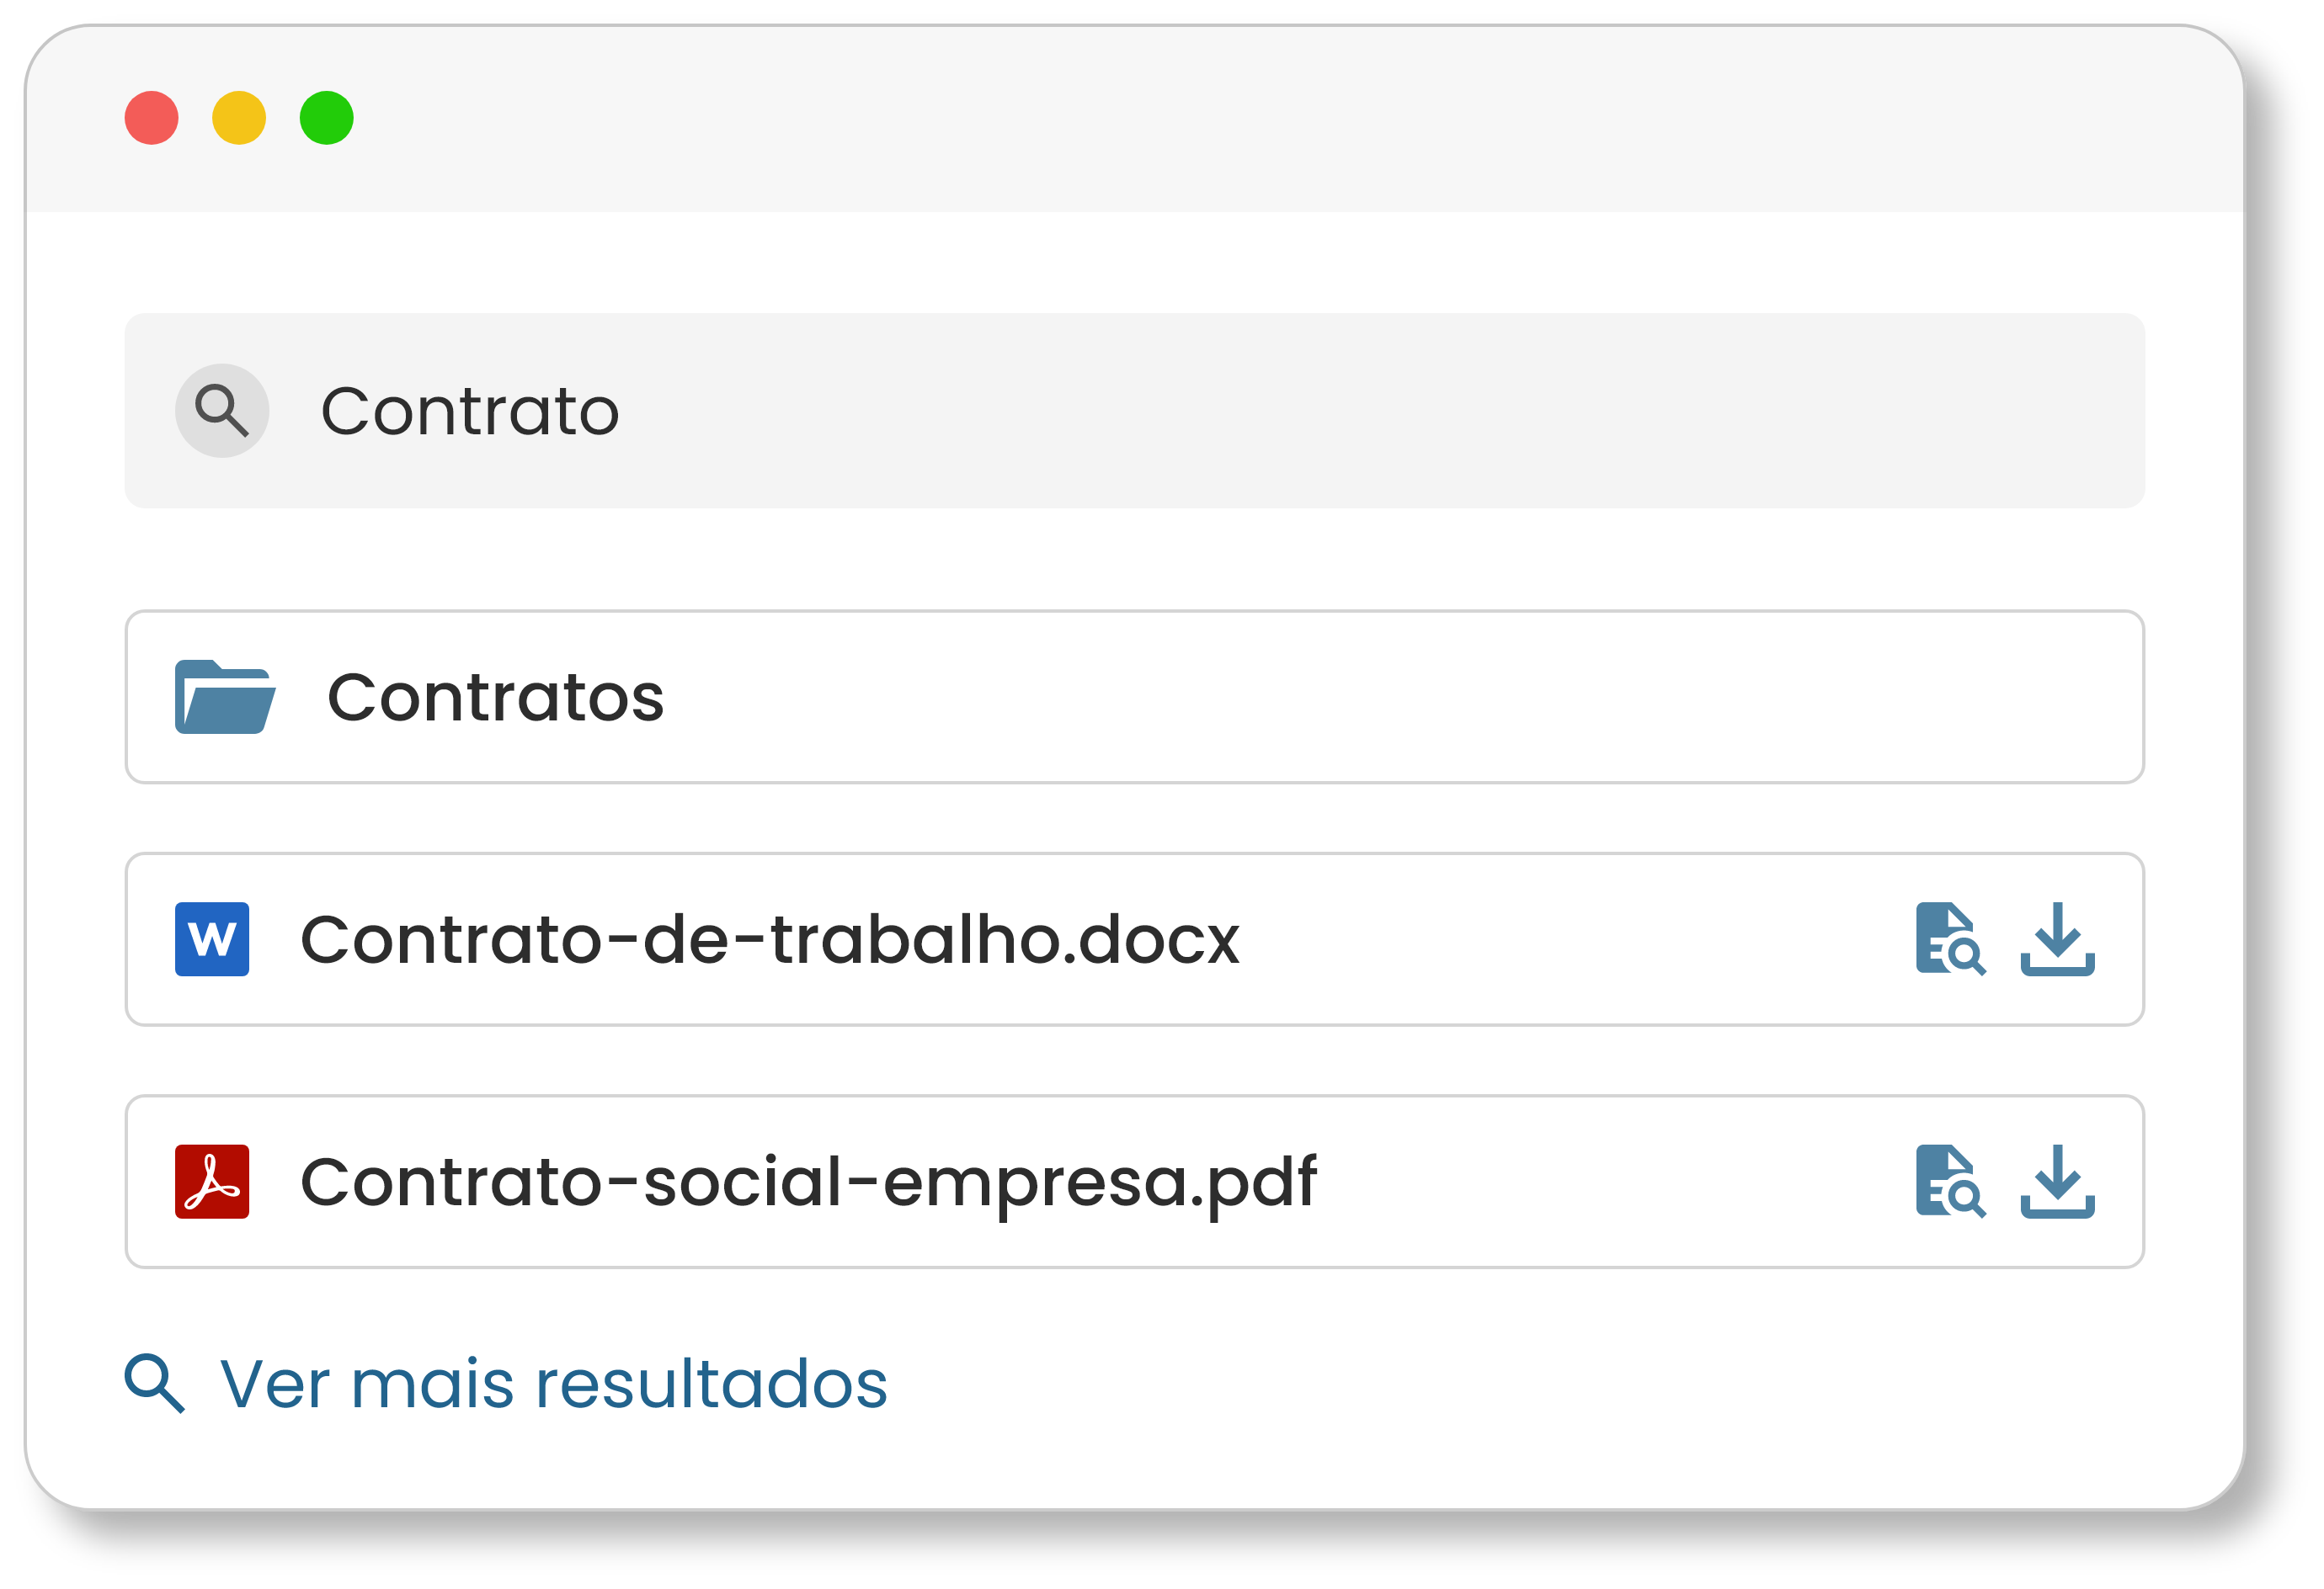Preview the Contrato-de-trabalho.docx document
The image size is (2324, 1589).
[1949, 939]
